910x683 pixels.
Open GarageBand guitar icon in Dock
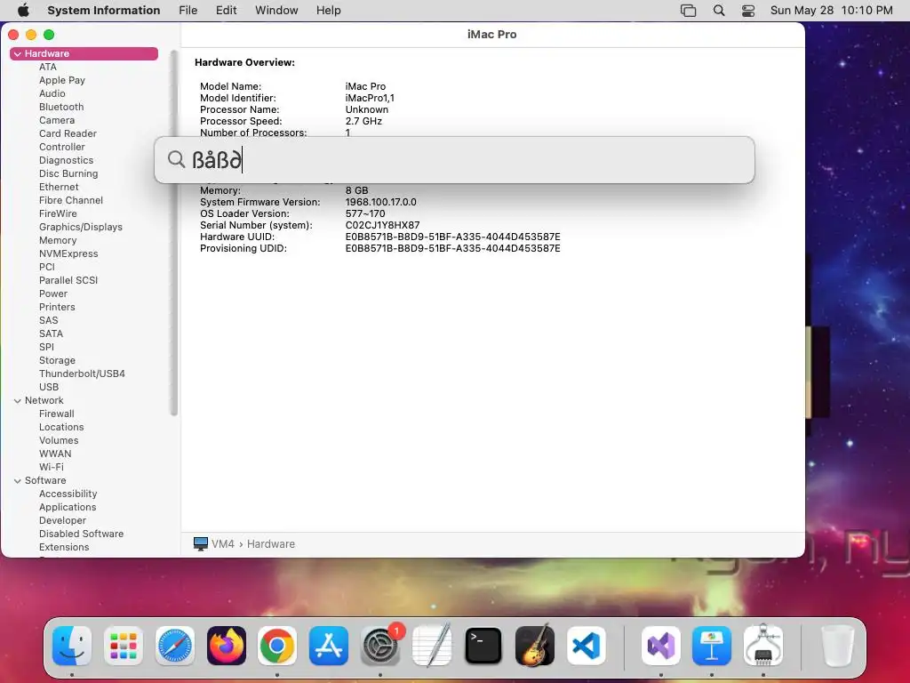pos(534,646)
